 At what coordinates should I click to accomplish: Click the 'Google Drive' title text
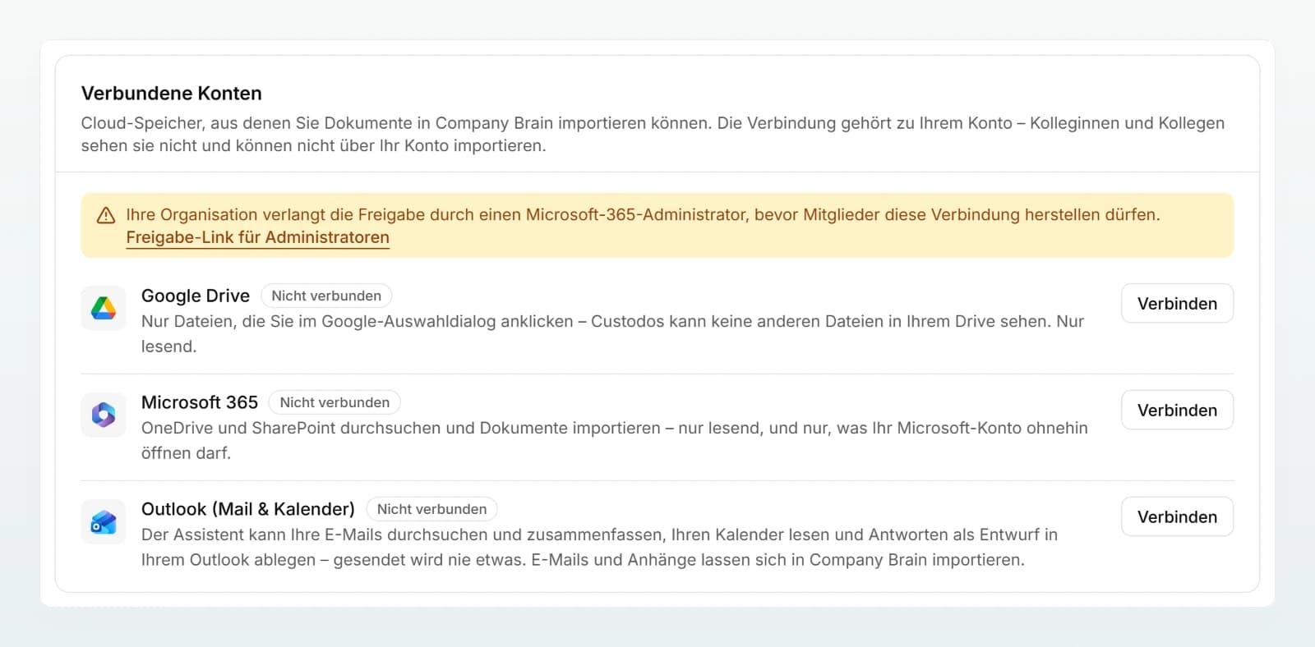(x=196, y=296)
